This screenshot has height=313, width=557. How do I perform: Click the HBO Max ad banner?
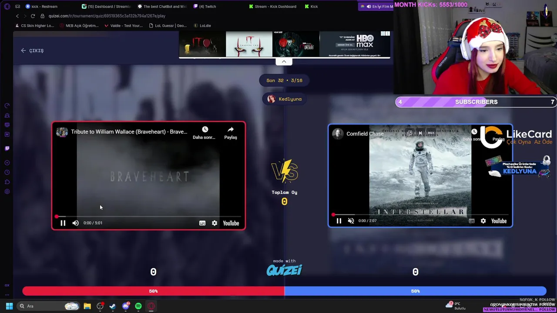[285, 44]
